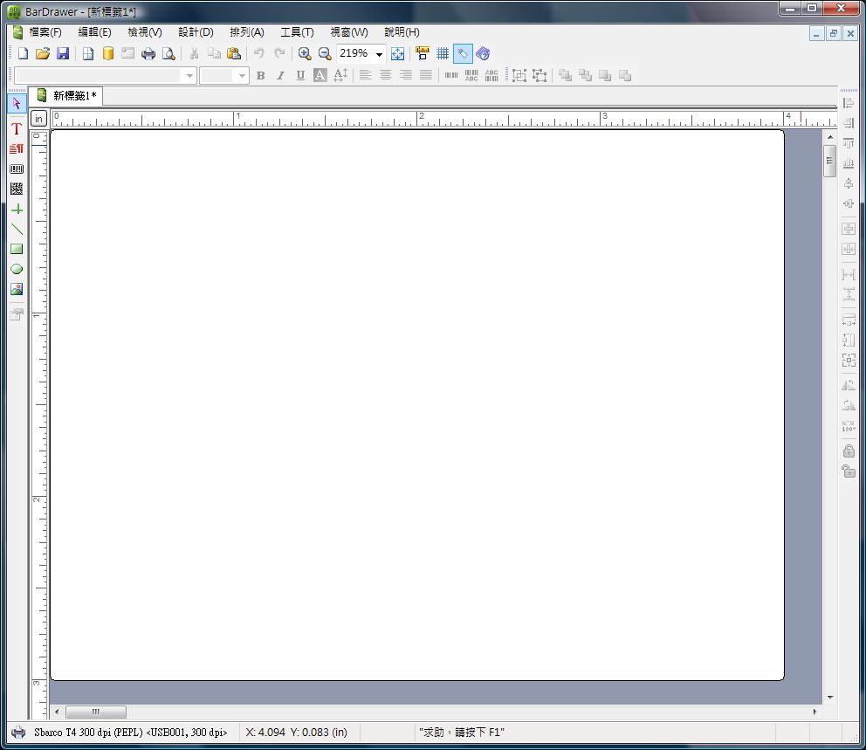Click the horizontal scrollbar thumb

[95, 712]
